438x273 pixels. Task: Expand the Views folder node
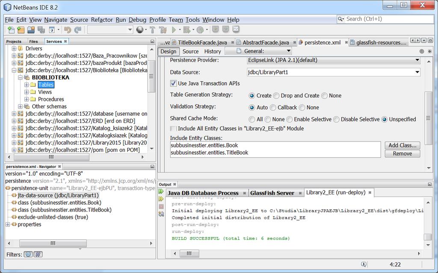(x=27, y=92)
